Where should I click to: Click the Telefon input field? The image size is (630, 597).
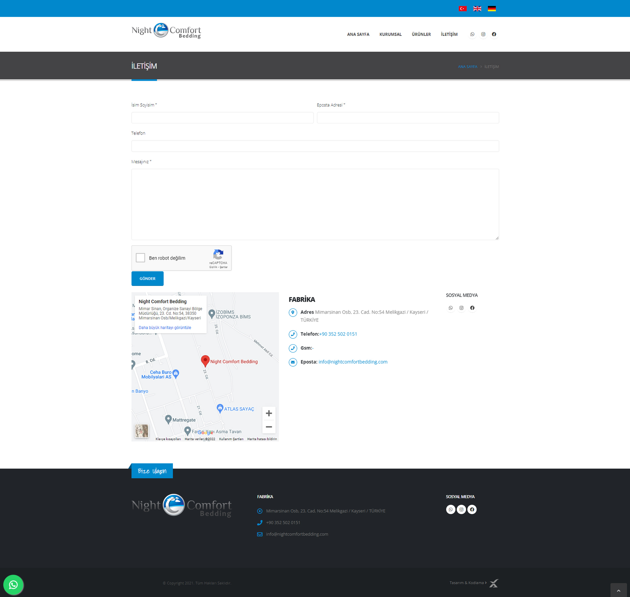315,146
